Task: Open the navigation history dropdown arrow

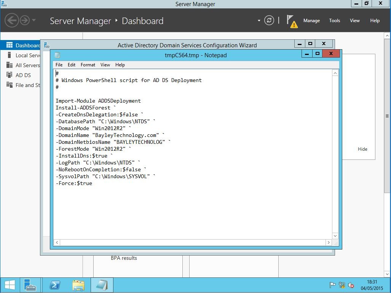Action: [x=34, y=20]
